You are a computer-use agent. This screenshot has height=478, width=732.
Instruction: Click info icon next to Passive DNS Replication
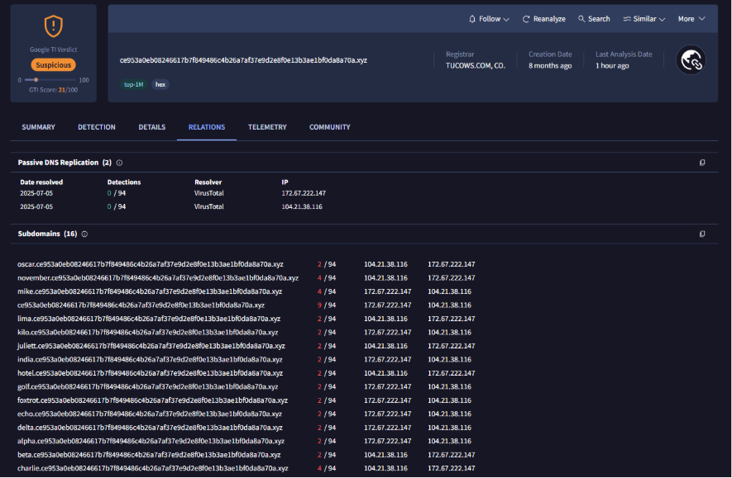[x=119, y=163]
